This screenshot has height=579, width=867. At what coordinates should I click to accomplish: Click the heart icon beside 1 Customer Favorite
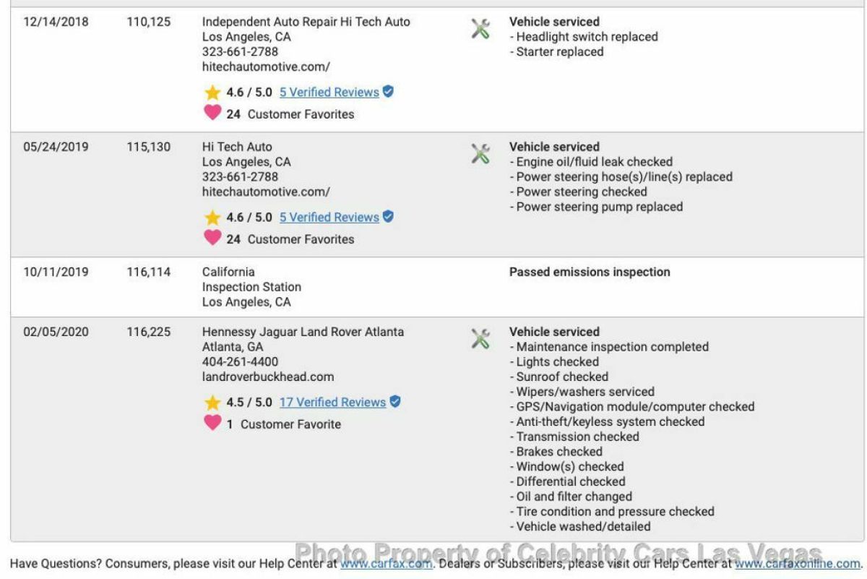click(x=212, y=423)
